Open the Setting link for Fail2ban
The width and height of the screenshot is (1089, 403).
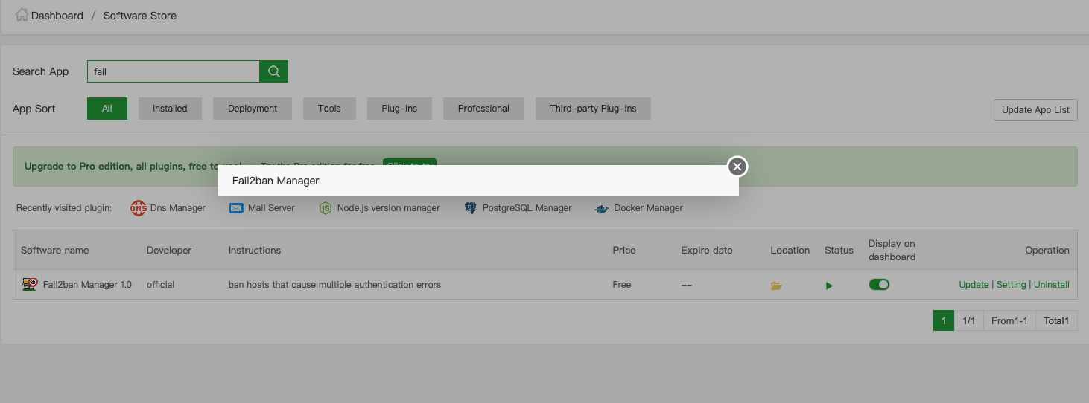tap(1011, 285)
